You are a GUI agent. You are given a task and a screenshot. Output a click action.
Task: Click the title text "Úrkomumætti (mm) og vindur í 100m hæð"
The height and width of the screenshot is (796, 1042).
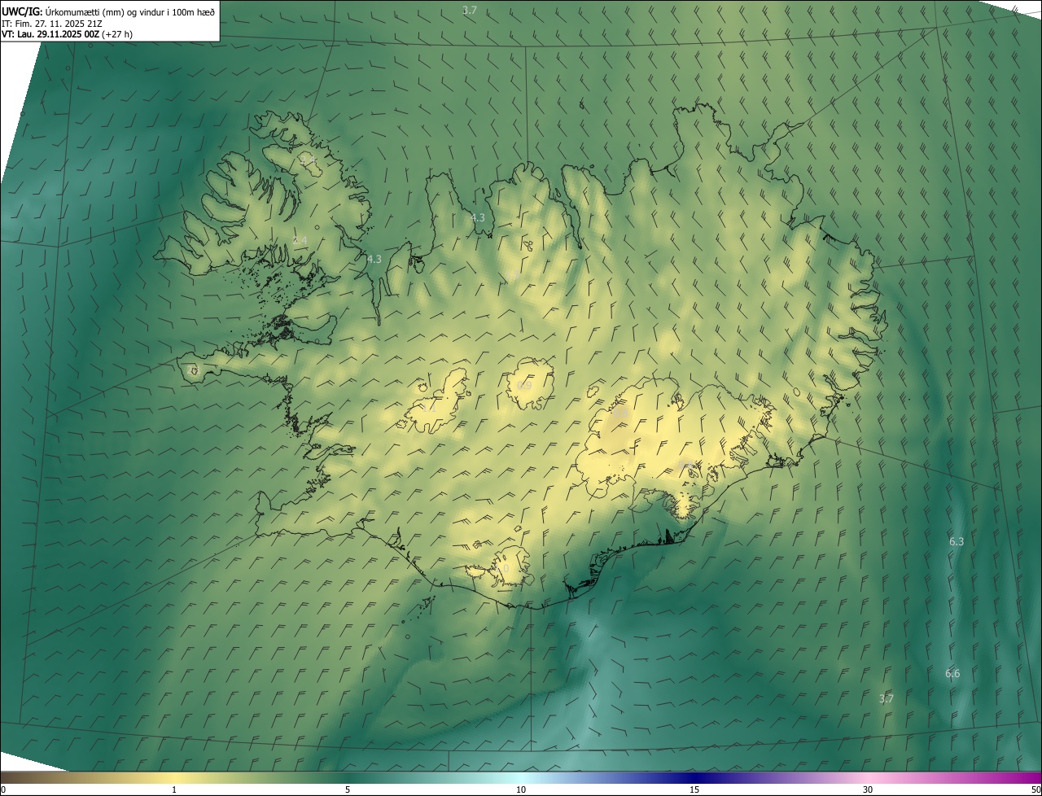tap(130, 11)
